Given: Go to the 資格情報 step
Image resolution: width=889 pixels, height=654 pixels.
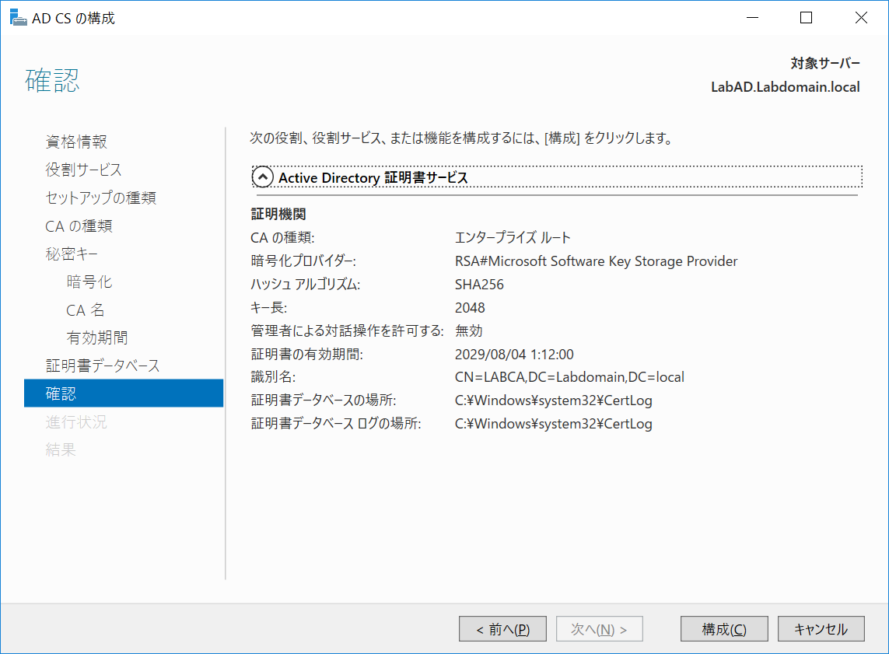Looking at the screenshot, I should tap(76, 142).
